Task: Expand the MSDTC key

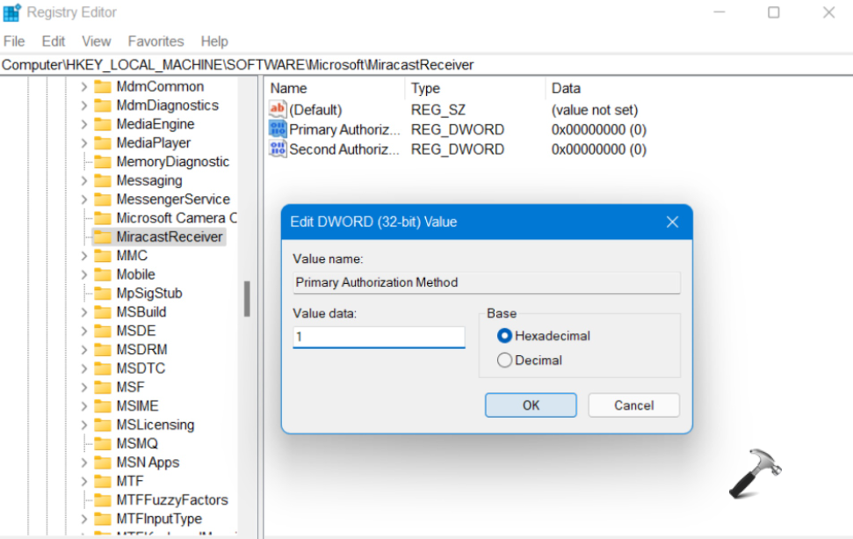Action: (83, 368)
